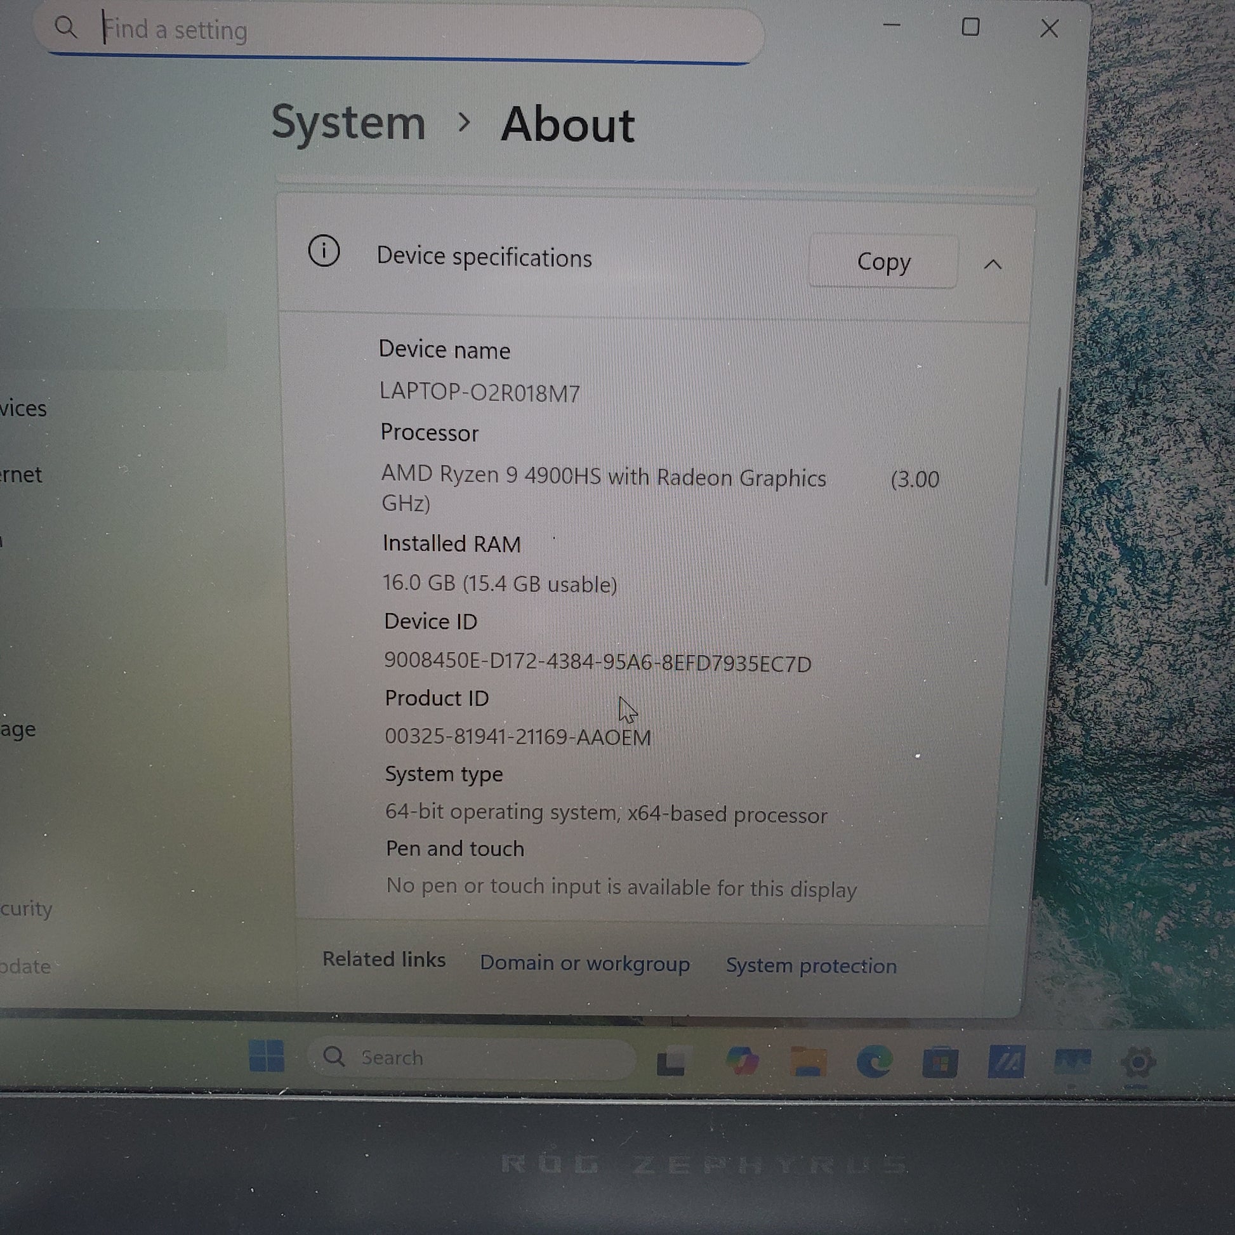The width and height of the screenshot is (1235, 1235).
Task: Click the Device specifications info icon
Action: [x=324, y=251]
